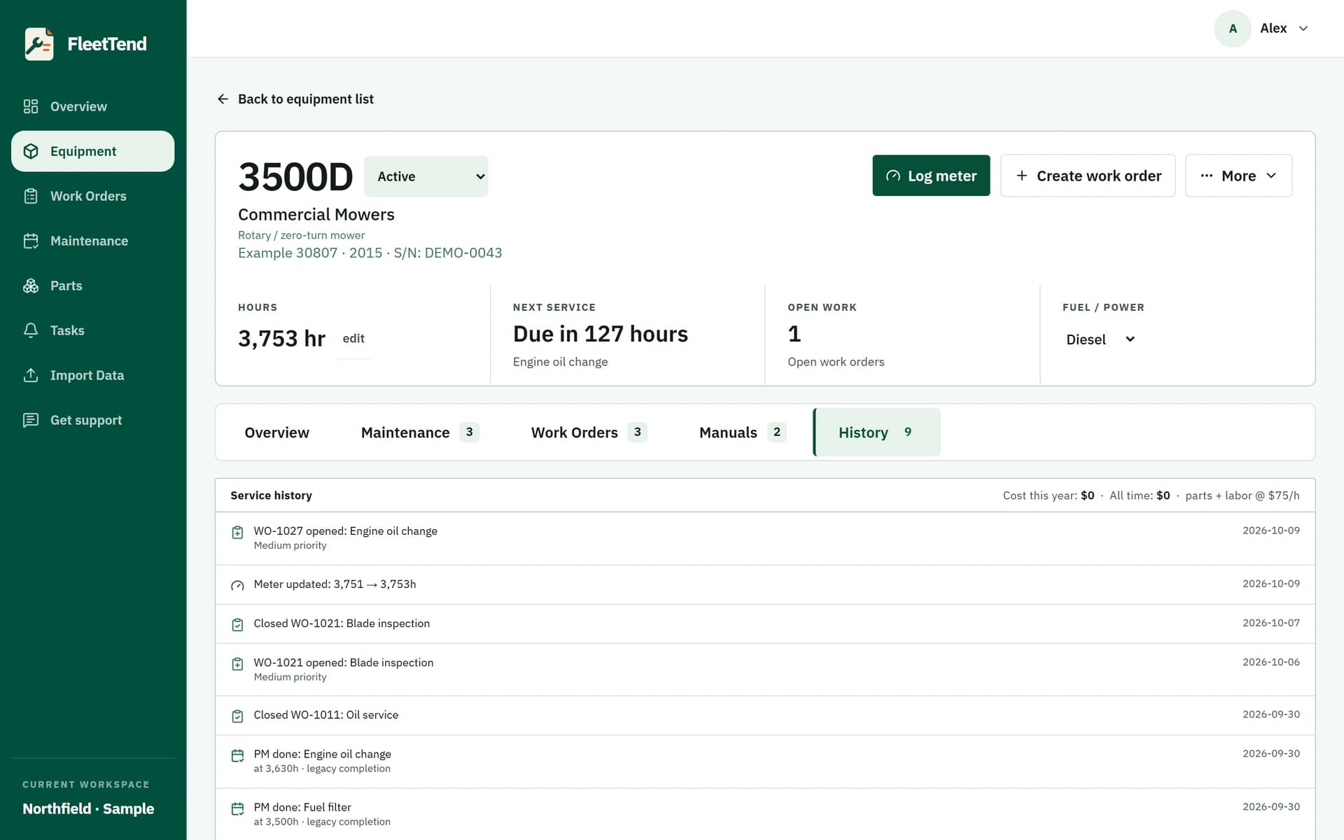This screenshot has width=1344, height=840.
Task: Open Work Orders in the sidebar
Action: point(92,196)
